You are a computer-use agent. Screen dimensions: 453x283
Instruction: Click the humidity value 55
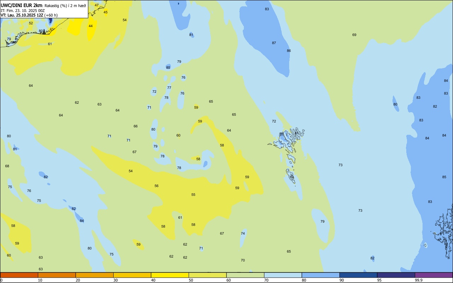193,195
